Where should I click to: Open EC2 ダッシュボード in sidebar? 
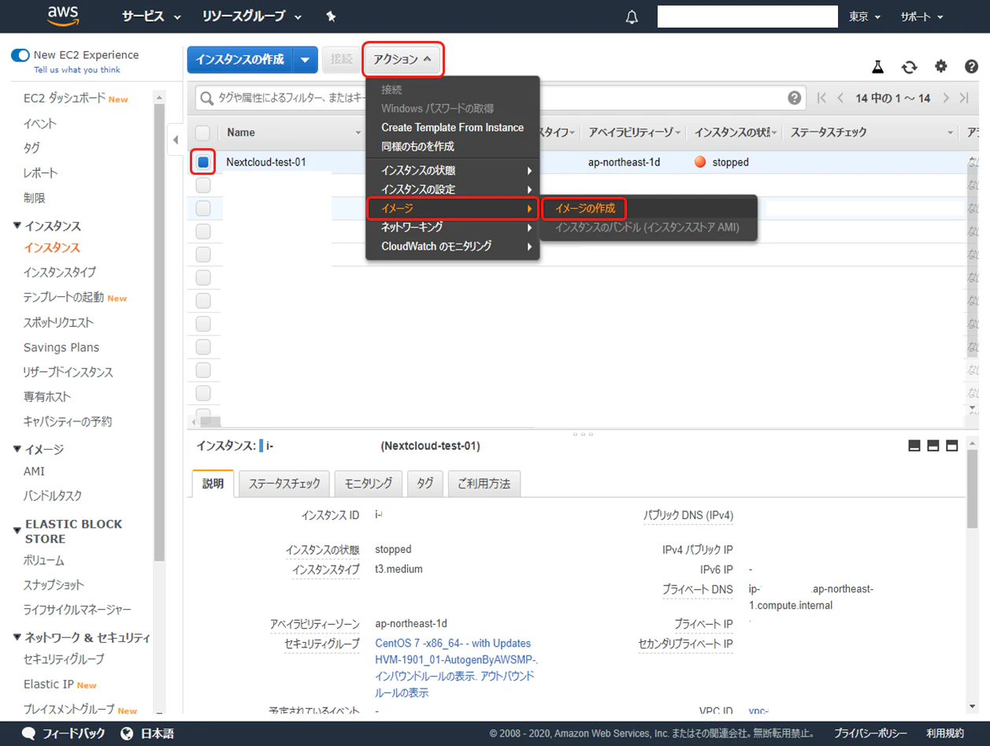[x=65, y=98]
